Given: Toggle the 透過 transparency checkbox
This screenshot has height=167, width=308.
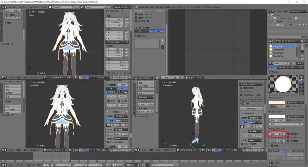Looking at the screenshot, I should (272, 146).
